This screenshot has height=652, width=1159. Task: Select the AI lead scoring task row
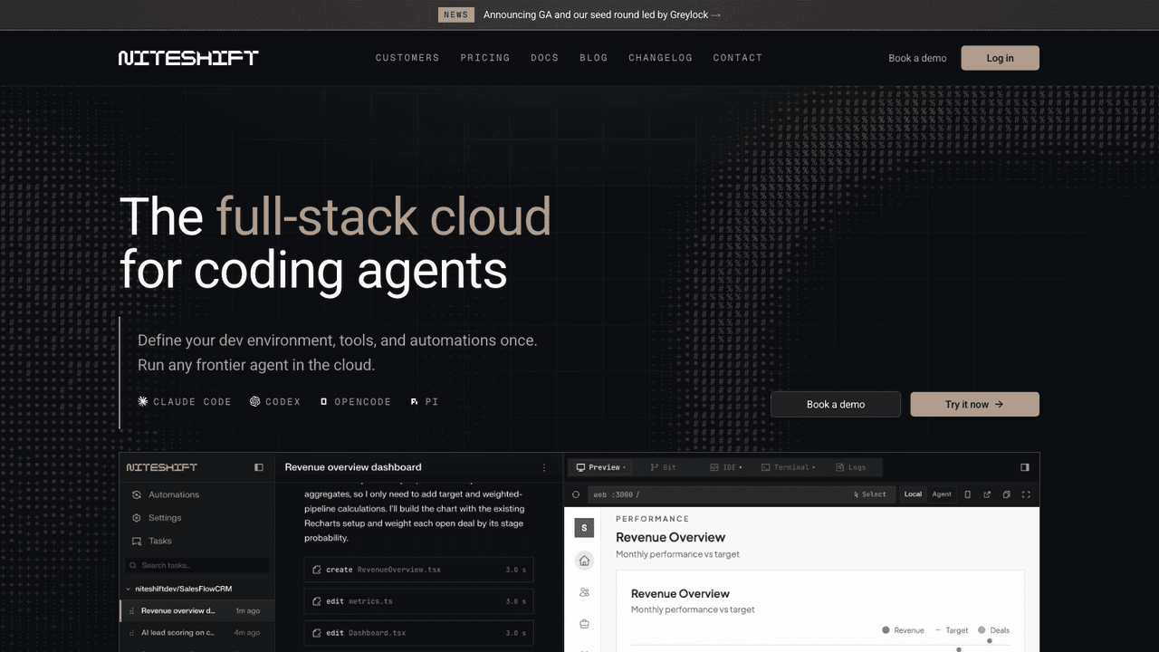(x=196, y=633)
